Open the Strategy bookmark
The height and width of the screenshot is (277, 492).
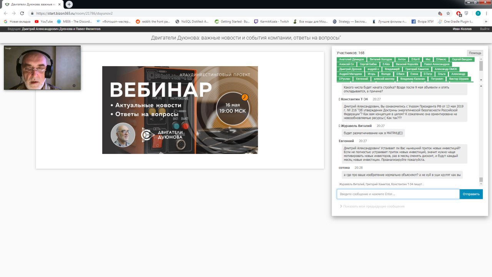pyautogui.click(x=350, y=22)
